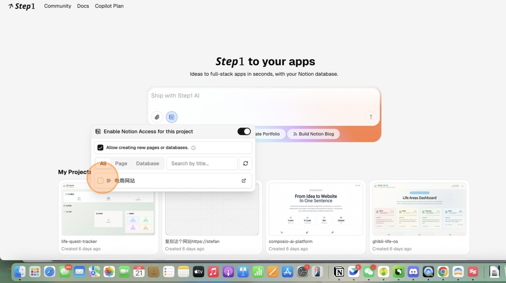Open the App Store from the dock
Viewport: 506px width, 283px height.
287,272
